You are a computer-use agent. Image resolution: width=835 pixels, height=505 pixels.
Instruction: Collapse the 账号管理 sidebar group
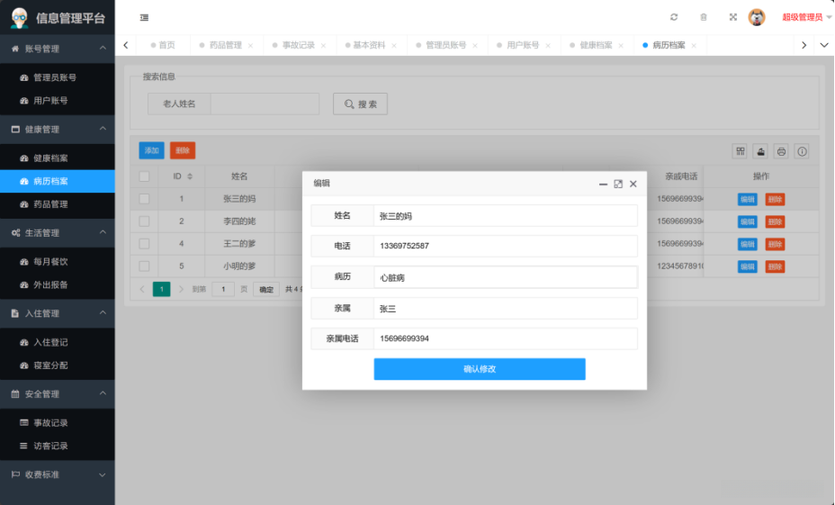coord(57,49)
